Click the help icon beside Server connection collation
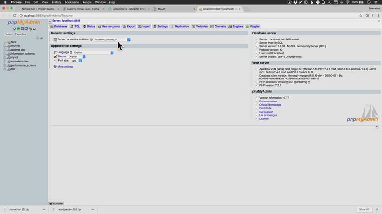The width and height of the screenshot is (382, 214). 91,39
